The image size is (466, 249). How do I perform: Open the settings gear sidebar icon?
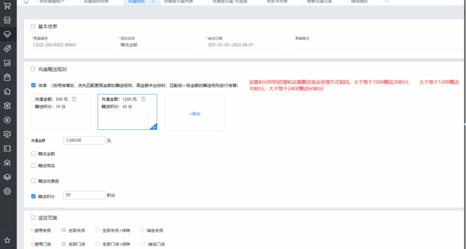[7, 191]
